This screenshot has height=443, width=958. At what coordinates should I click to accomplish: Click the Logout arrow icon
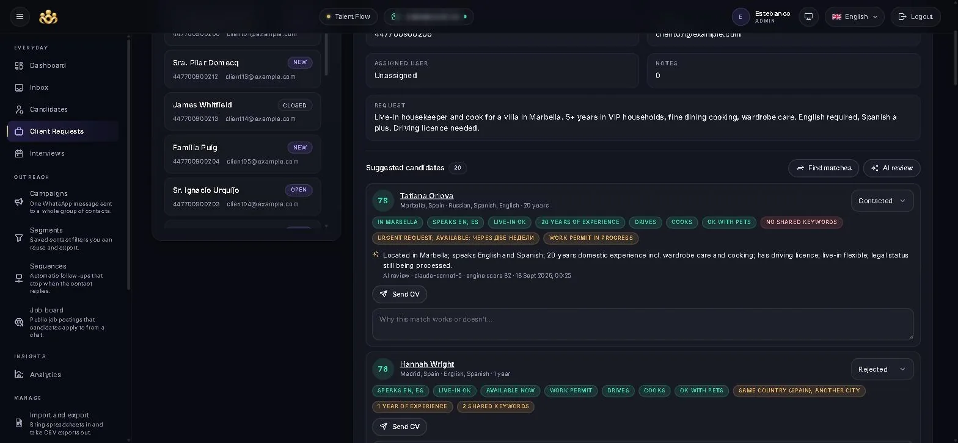(x=902, y=16)
